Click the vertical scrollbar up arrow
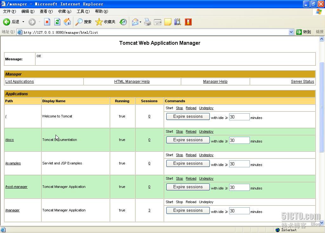This screenshot has width=325, height=233. [x=322, y=39]
